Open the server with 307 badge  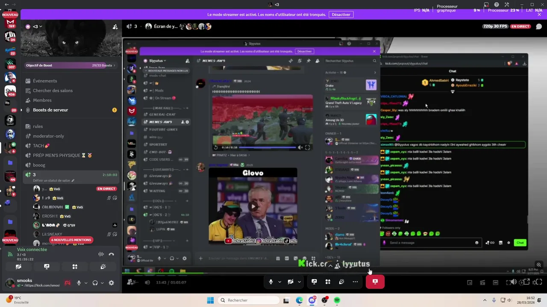pyautogui.click(x=10, y=64)
